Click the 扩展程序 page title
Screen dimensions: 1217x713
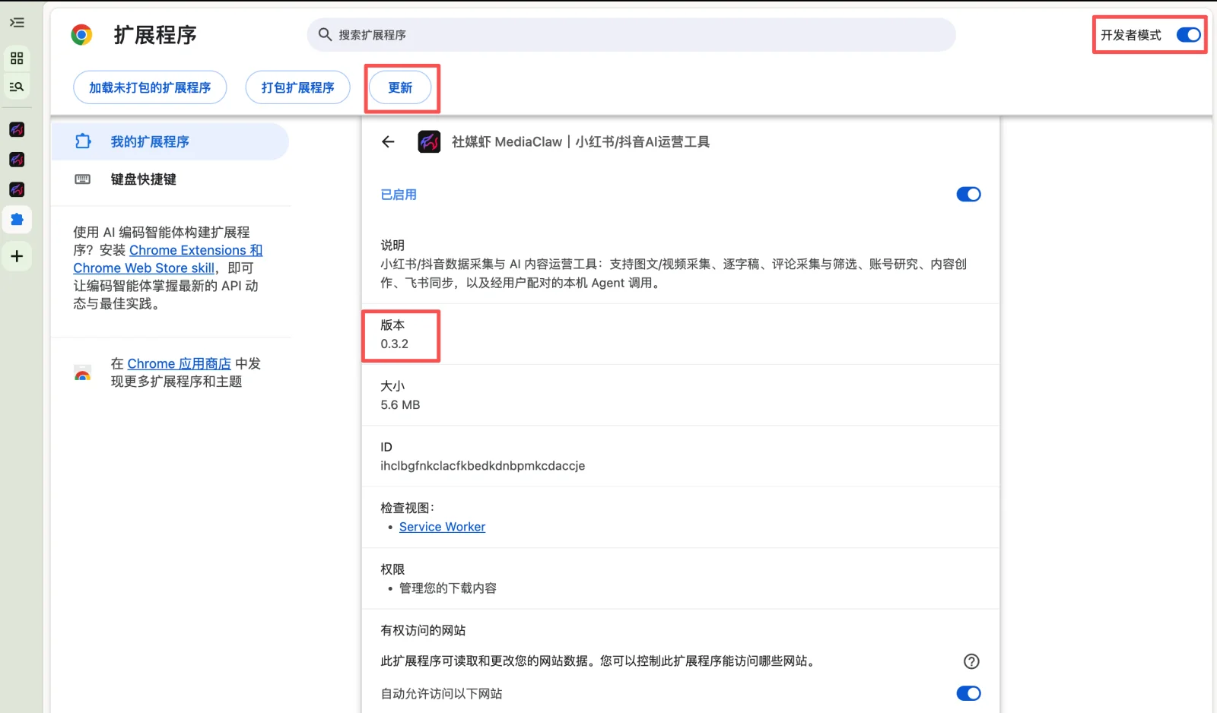pos(155,35)
